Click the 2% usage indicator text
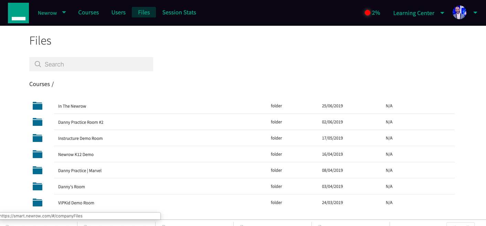 (376, 13)
